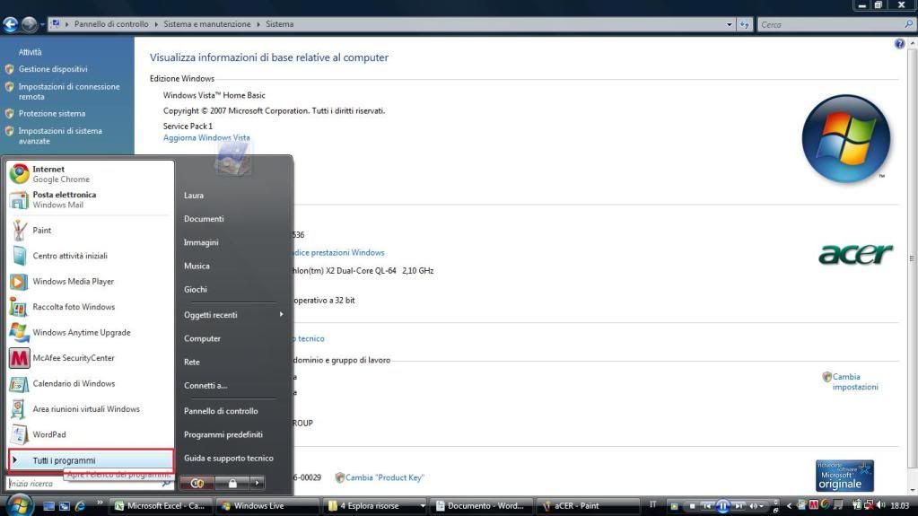
Task: Open Gestione dispositivi in sidebar
Action: [53, 69]
